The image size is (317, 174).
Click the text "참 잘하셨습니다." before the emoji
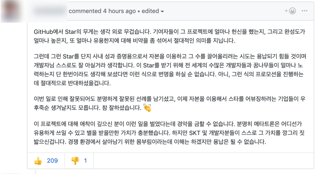click(x=122, y=108)
